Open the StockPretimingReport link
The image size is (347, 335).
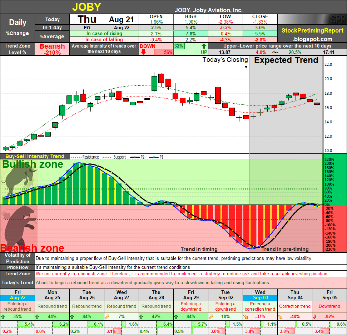pyautogui.click(x=312, y=30)
